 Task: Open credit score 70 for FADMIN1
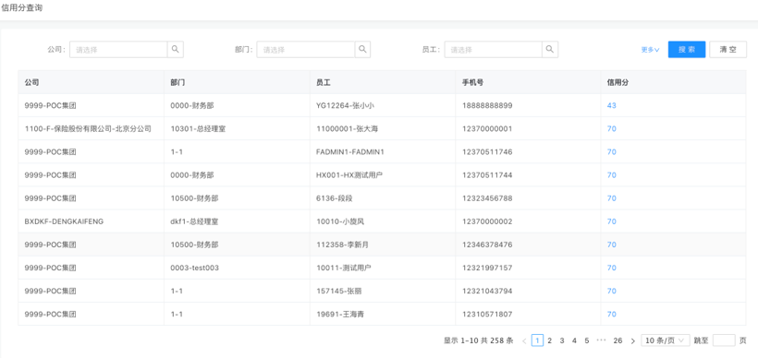point(612,152)
